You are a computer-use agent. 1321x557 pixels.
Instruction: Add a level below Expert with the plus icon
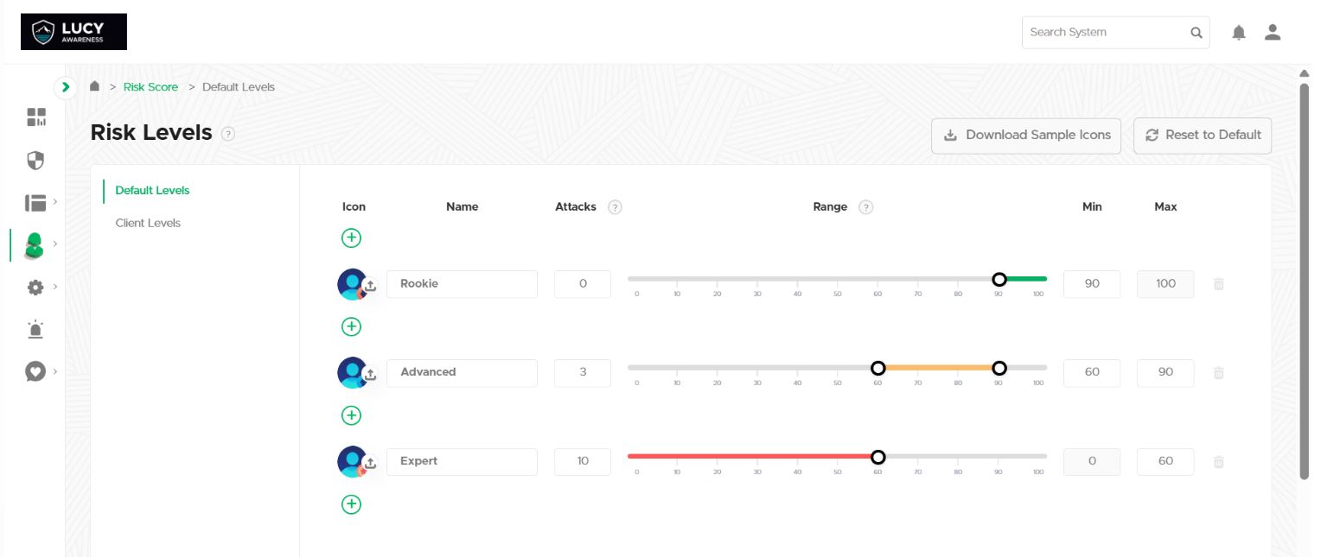351,504
